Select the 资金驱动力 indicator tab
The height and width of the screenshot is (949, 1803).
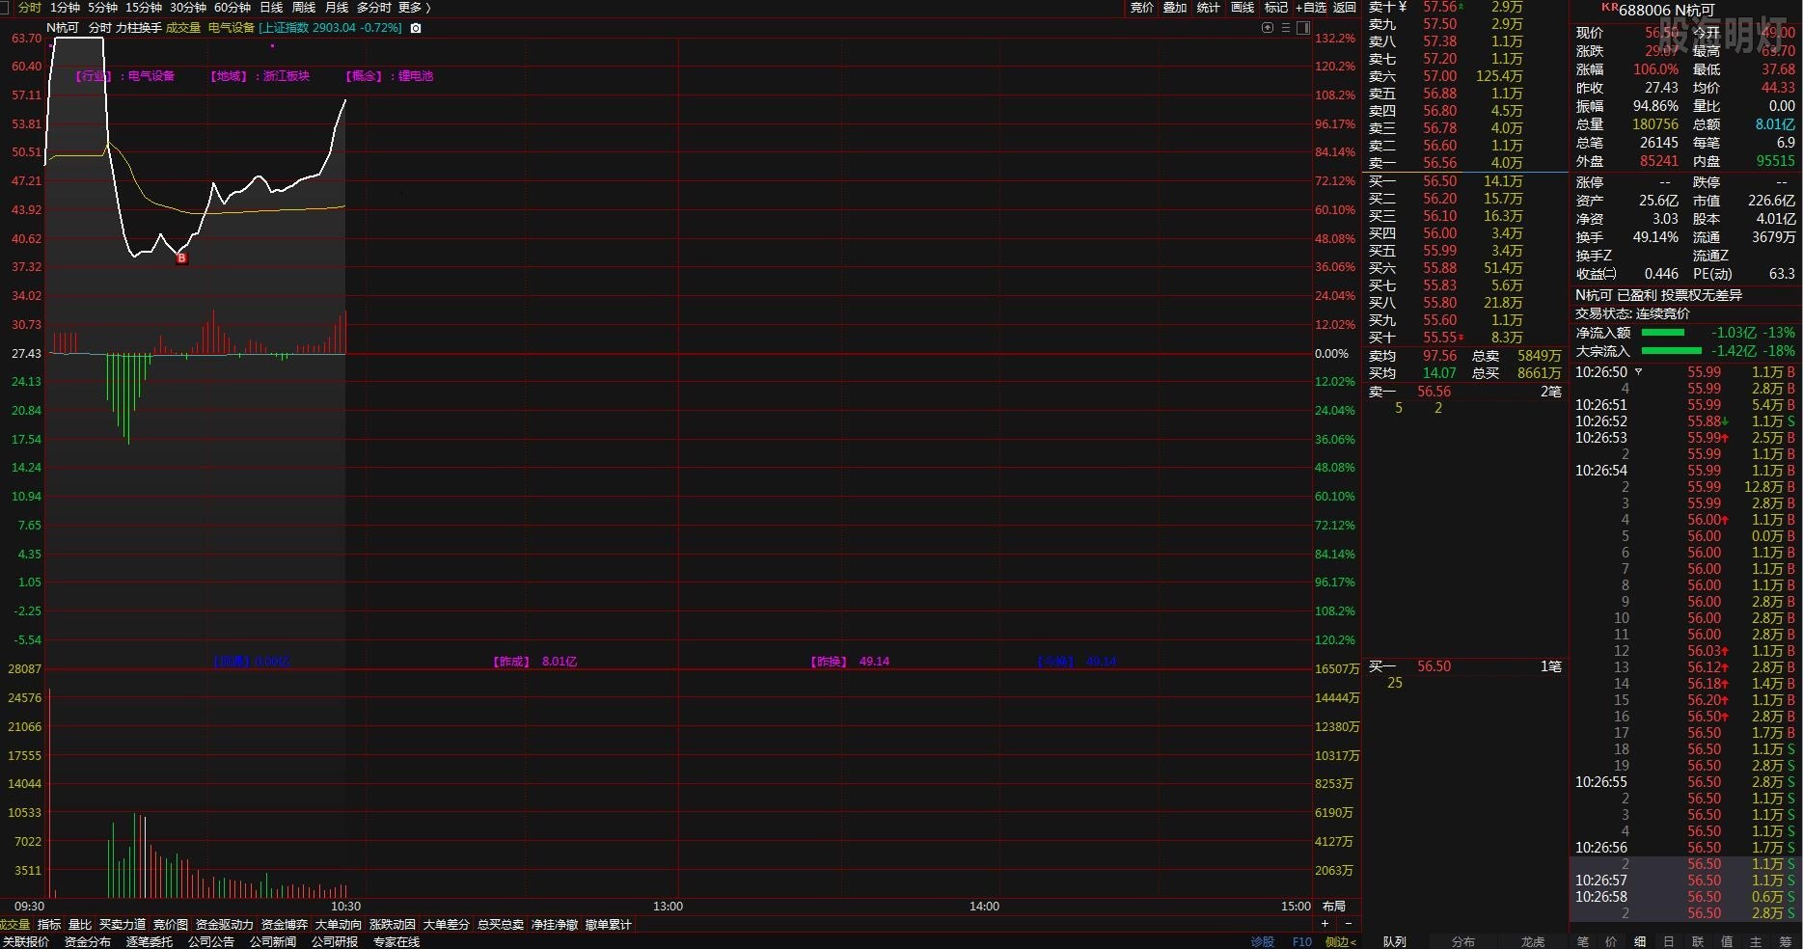[225, 924]
